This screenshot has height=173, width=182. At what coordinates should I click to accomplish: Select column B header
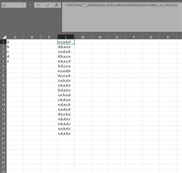[x=32, y=37]
